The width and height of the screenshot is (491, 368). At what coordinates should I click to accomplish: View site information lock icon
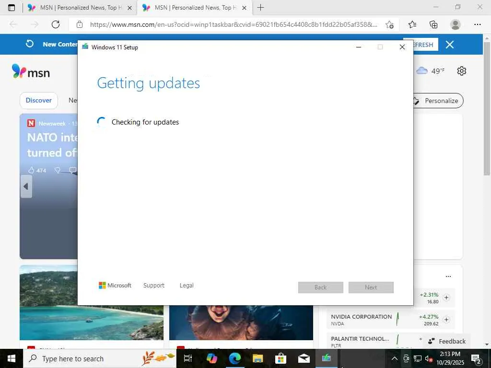(x=80, y=24)
